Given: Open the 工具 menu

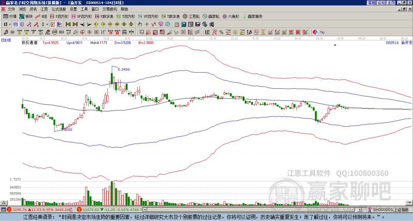Looking at the screenshot, I should (84, 9).
